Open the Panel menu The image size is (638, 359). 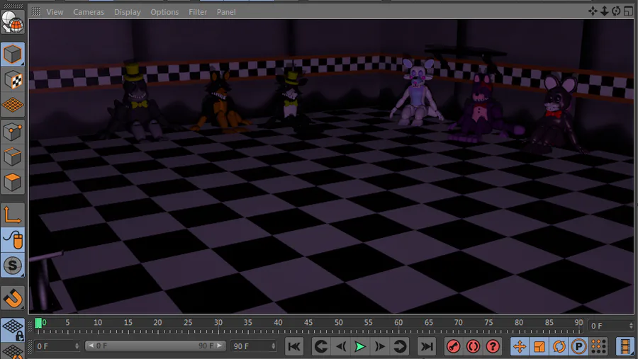(226, 12)
